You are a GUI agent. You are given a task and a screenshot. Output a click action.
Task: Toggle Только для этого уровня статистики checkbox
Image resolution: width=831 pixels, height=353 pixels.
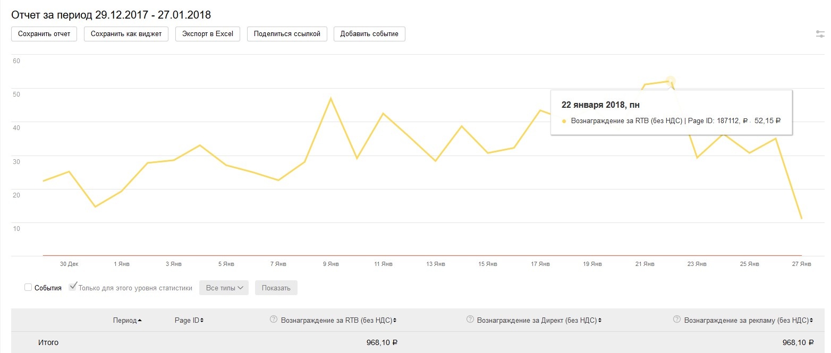point(73,287)
